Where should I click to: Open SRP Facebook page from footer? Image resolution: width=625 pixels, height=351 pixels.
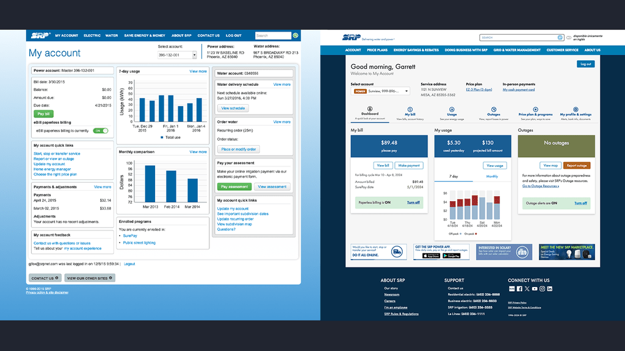click(519, 289)
